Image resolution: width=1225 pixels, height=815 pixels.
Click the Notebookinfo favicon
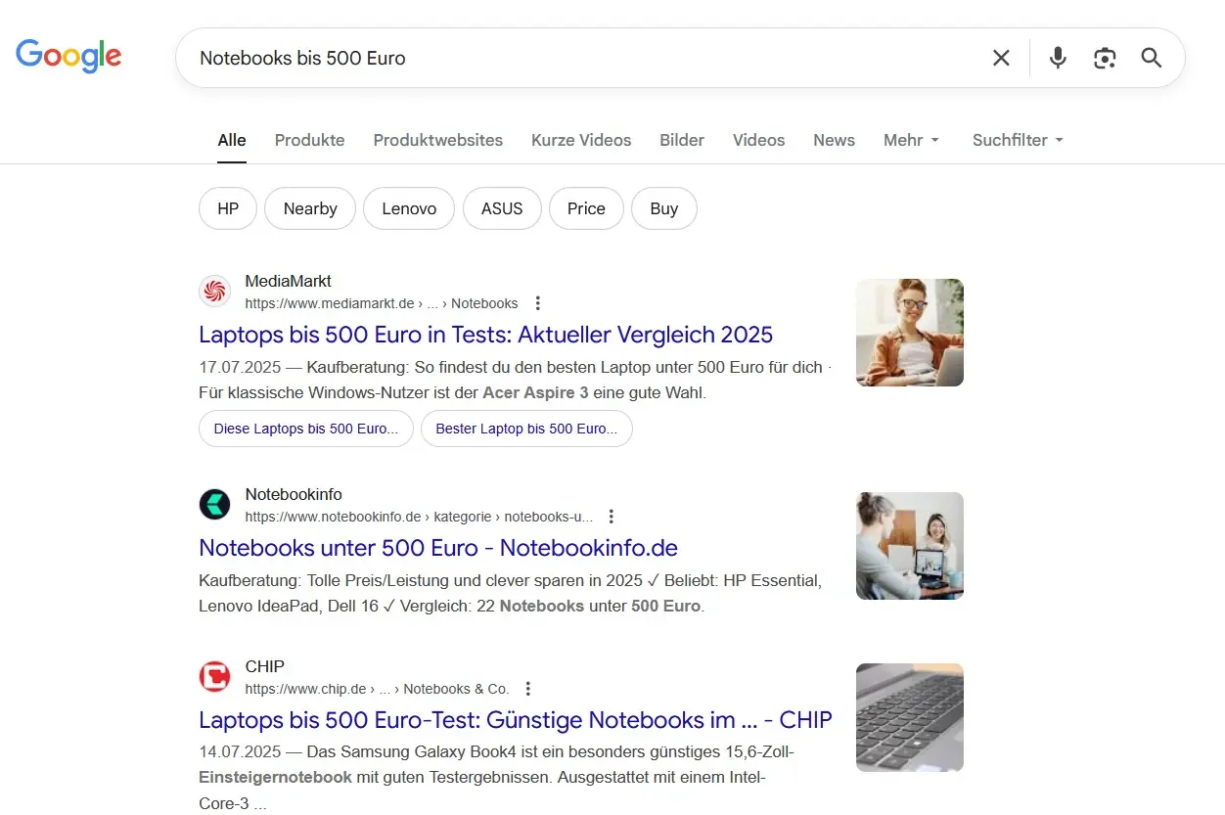click(214, 504)
